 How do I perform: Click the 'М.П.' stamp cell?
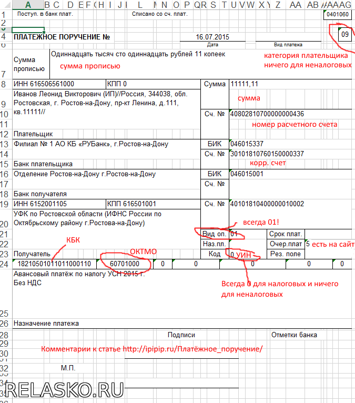pyautogui.click(x=68, y=368)
